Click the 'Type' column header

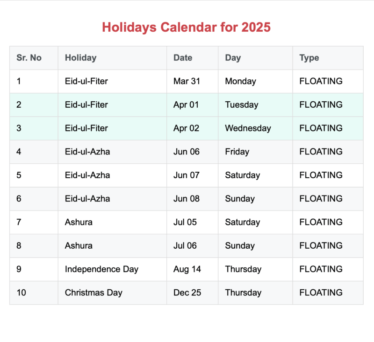click(x=309, y=58)
